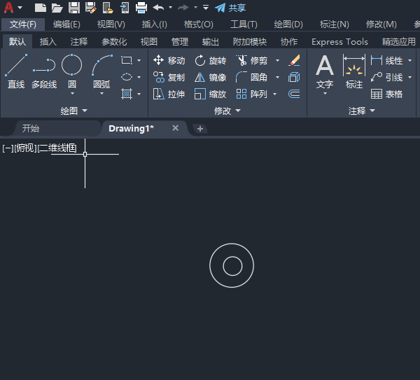Insert a Table (表格)
Viewport: 420px width, 380px height.
(x=387, y=94)
